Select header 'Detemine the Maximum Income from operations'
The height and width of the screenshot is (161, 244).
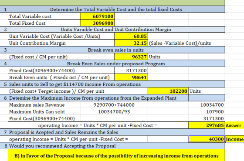[98, 98]
